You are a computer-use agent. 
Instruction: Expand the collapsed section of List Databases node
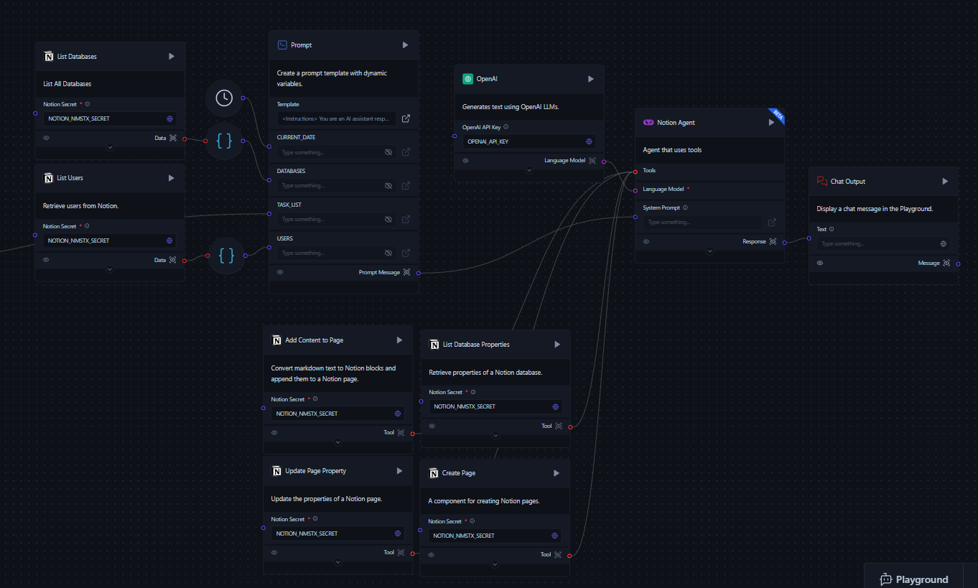[x=109, y=146]
